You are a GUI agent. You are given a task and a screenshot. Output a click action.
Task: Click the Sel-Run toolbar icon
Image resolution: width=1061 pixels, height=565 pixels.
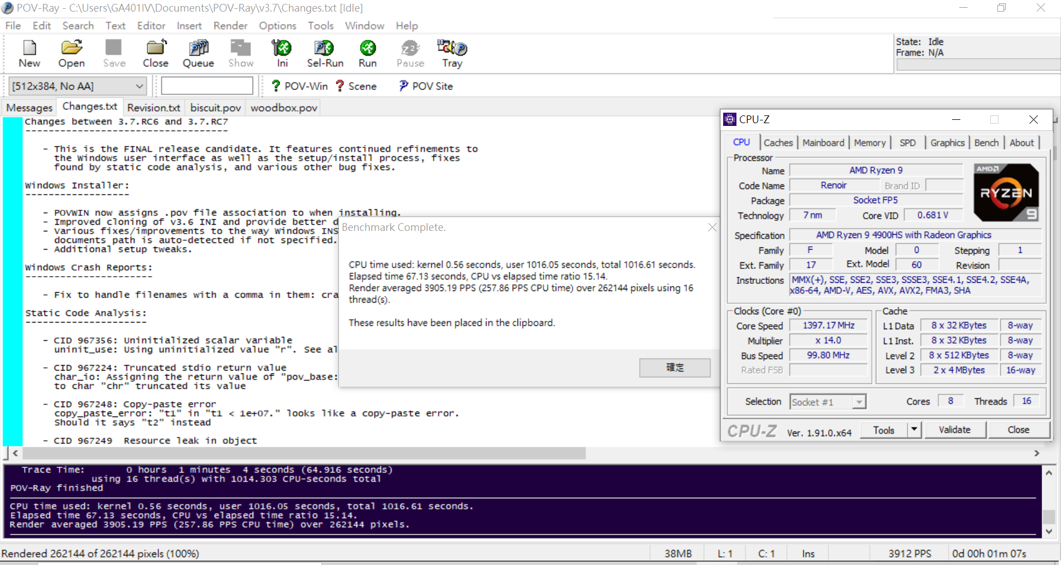(325, 54)
